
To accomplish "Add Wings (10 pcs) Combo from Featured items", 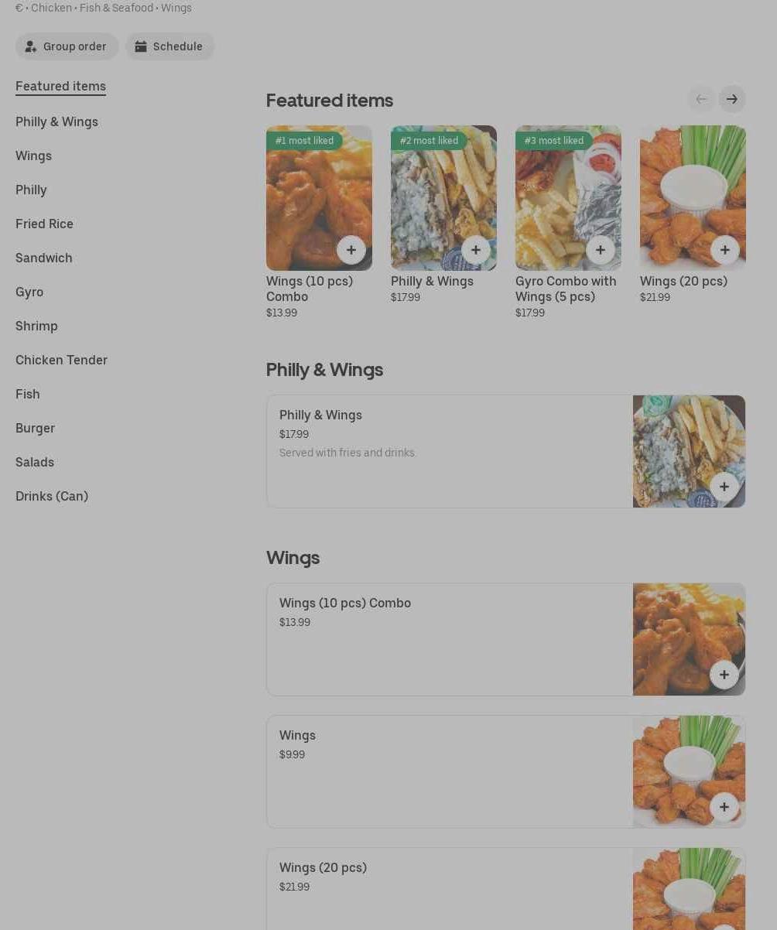I will tap(351, 250).
